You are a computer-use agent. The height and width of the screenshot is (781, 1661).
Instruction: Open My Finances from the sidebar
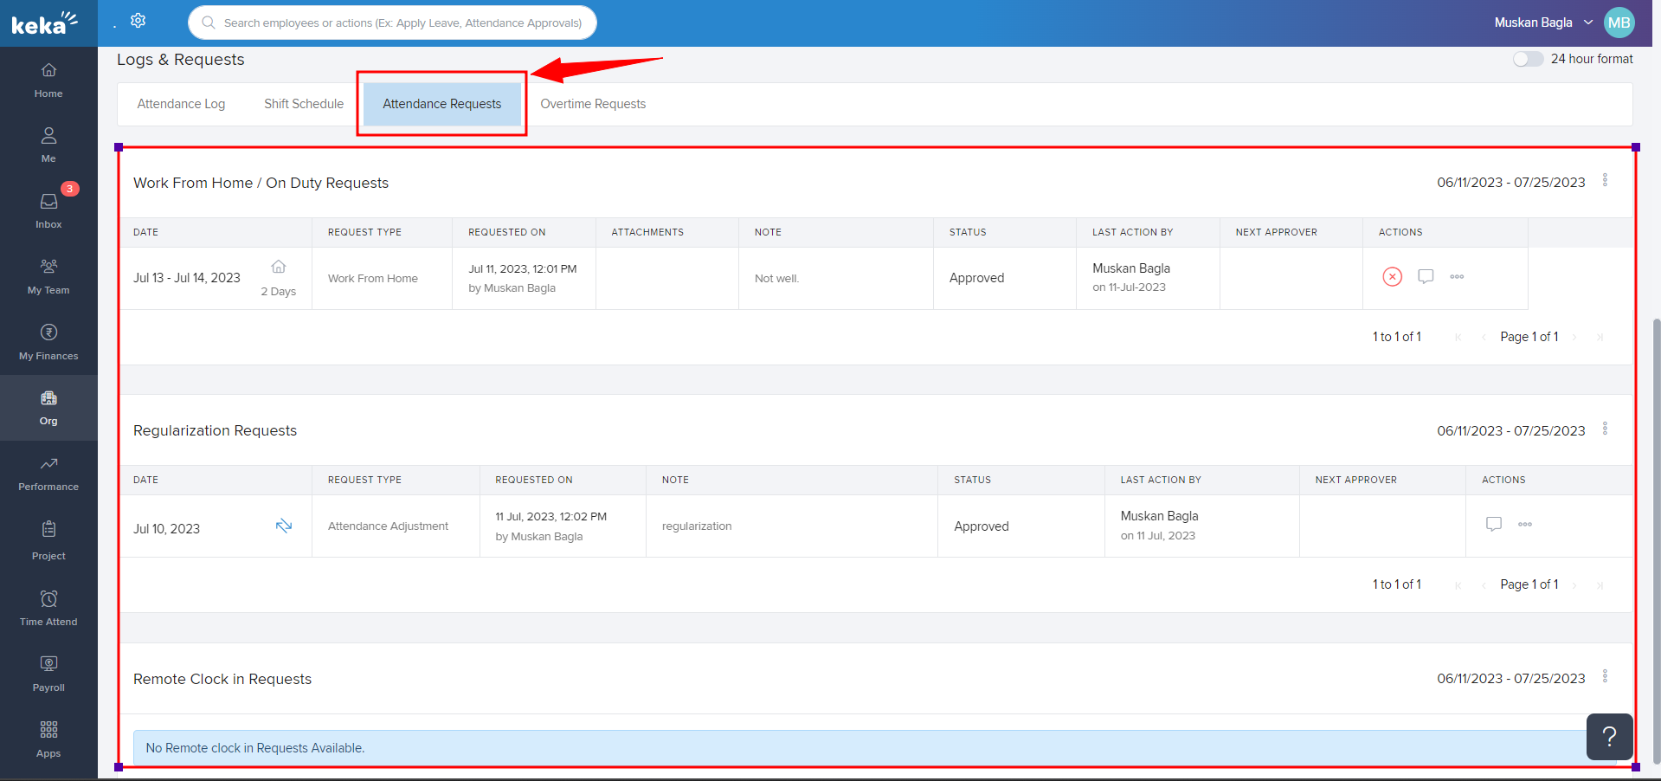coord(48,339)
